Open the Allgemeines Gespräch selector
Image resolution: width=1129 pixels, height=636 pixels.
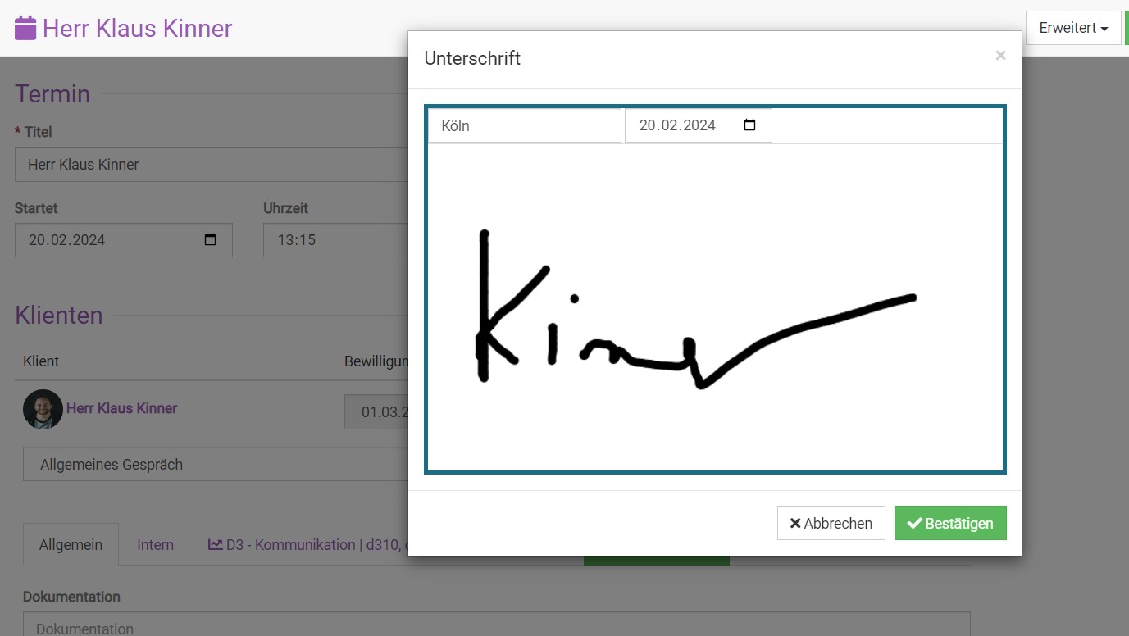pos(215,465)
